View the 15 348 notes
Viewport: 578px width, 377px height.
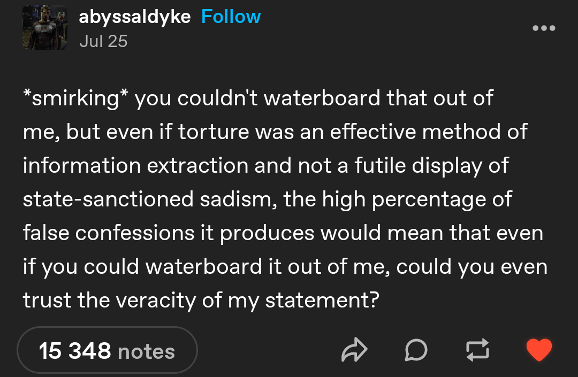[x=107, y=350]
